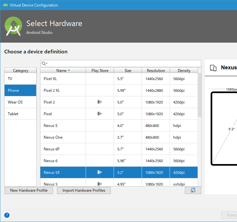Select the Nexus 5X device name
The height and width of the screenshot is (222, 237).
[x=52, y=173]
